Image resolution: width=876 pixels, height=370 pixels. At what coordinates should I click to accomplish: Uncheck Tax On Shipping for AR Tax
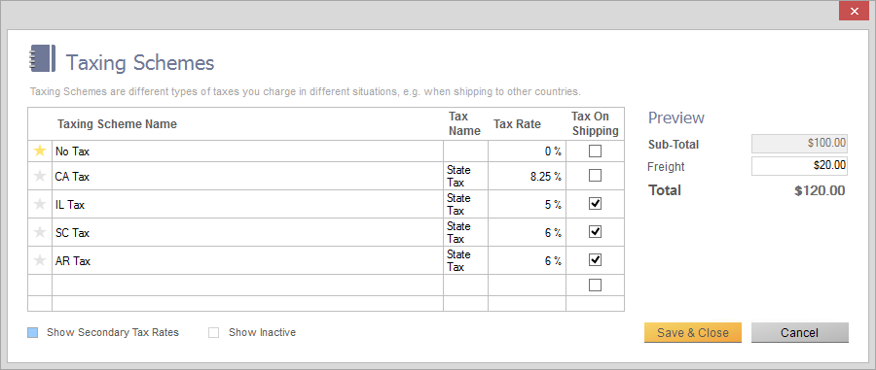pos(596,260)
